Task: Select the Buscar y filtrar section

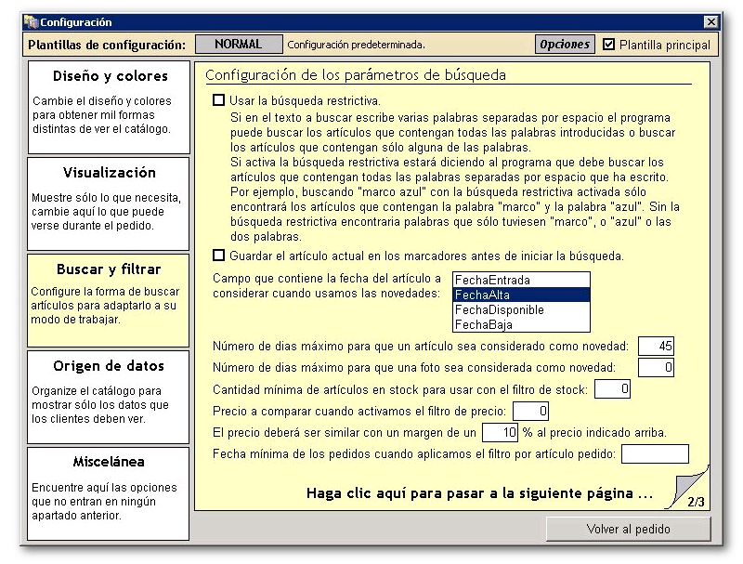Action: 109,300
